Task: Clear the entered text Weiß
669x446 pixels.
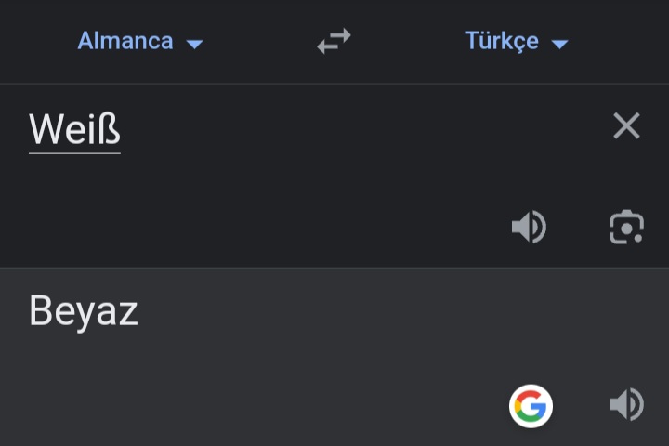Action: (626, 125)
